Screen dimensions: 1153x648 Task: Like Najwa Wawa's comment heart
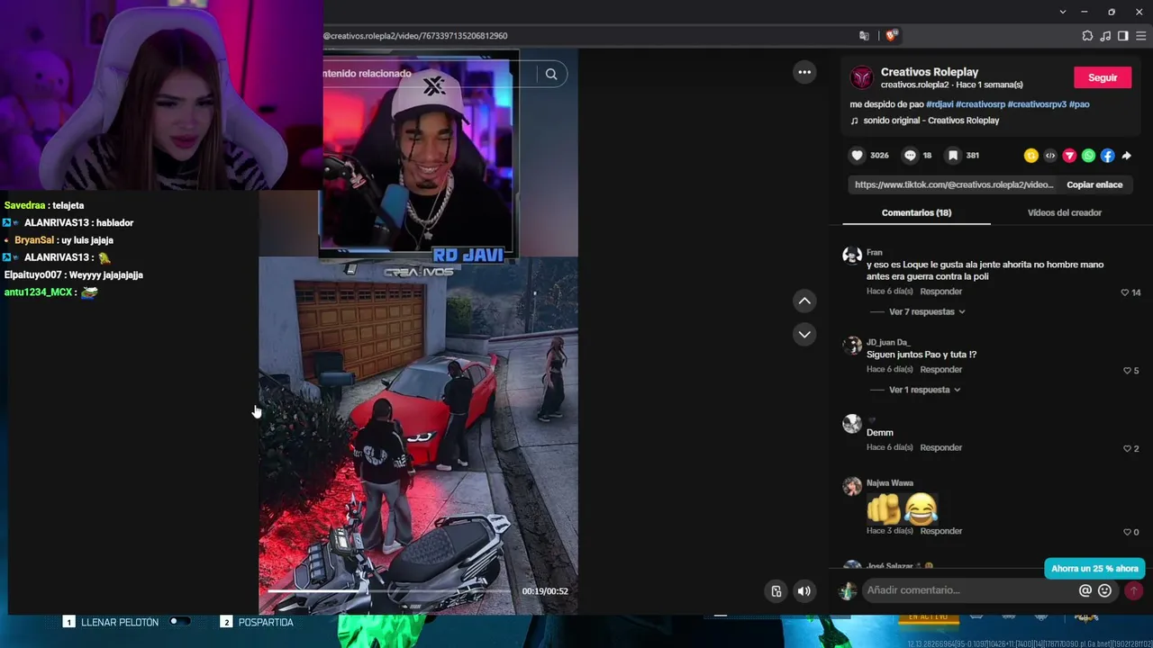click(x=1127, y=533)
